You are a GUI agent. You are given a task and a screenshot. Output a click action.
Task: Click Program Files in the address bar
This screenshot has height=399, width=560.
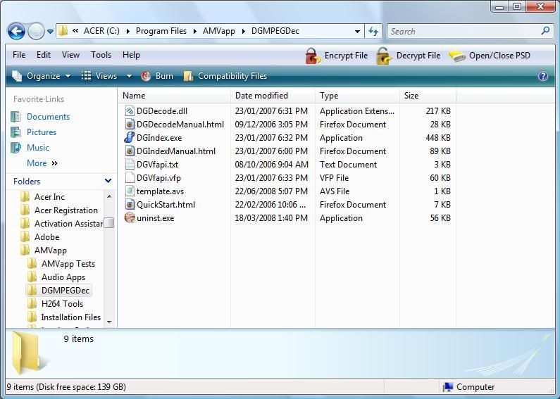(x=161, y=31)
